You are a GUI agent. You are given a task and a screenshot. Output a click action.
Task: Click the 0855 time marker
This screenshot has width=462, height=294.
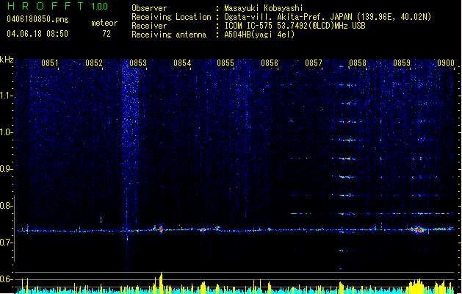coord(225,63)
